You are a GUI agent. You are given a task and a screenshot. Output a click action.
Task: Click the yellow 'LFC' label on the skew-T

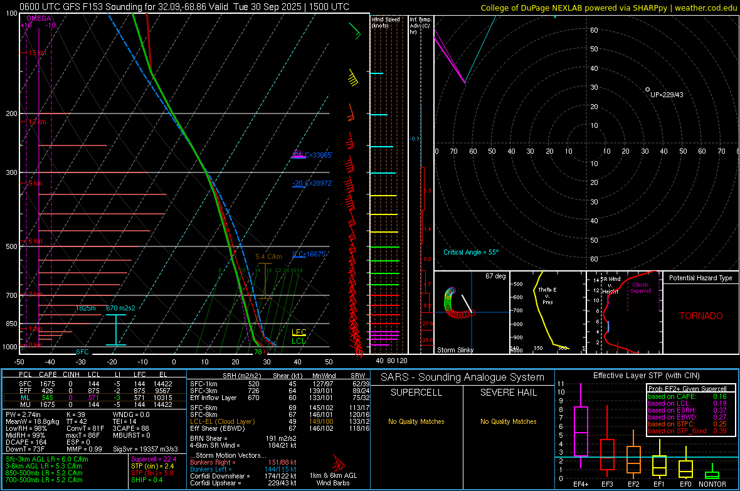[299, 332]
